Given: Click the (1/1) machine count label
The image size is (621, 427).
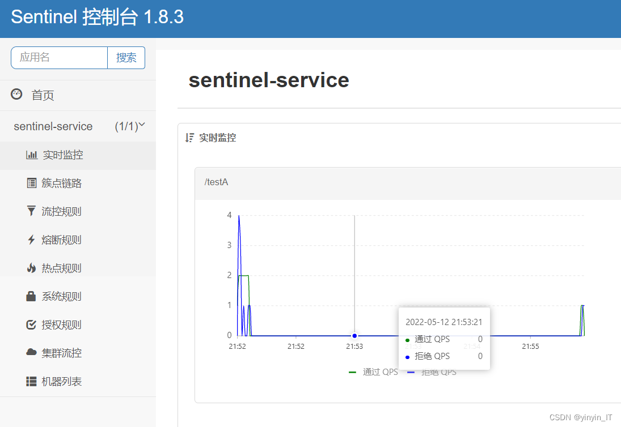Looking at the screenshot, I should [x=126, y=126].
